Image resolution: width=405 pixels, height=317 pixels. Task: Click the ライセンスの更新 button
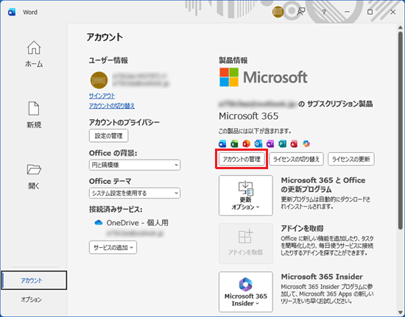[x=351, y=159]
